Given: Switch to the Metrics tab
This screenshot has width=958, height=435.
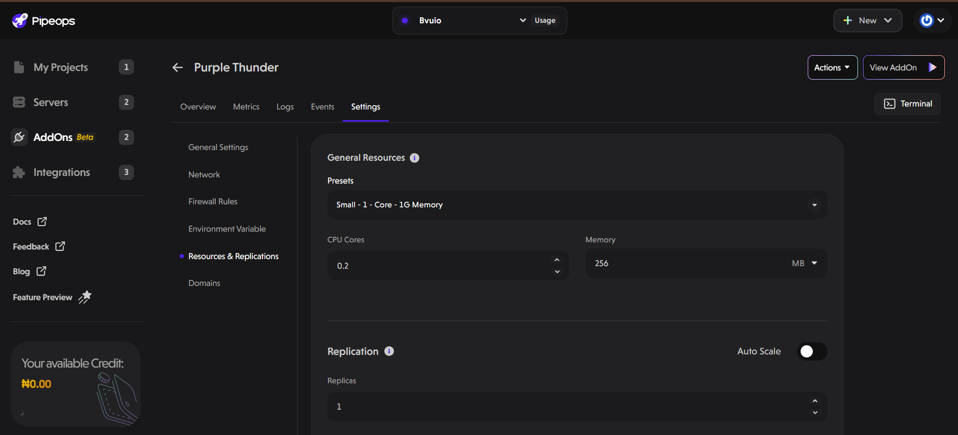Looking at the screenshot, I should click(x=246, y=107).
